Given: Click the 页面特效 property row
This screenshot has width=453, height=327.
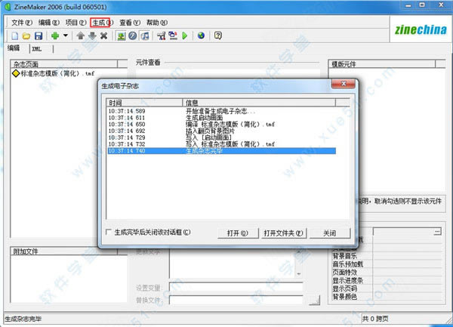Looking at the screenshot, I should point(387,272).
